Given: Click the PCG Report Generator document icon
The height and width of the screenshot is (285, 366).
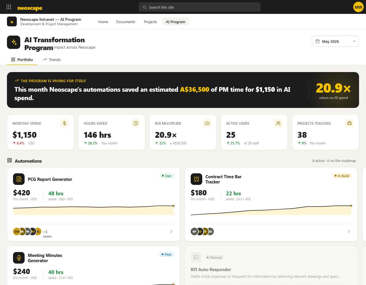Looking at the screenshot, I should tap(19, 179).
